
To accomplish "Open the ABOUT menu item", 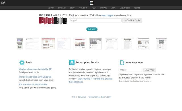I will 51,8.
